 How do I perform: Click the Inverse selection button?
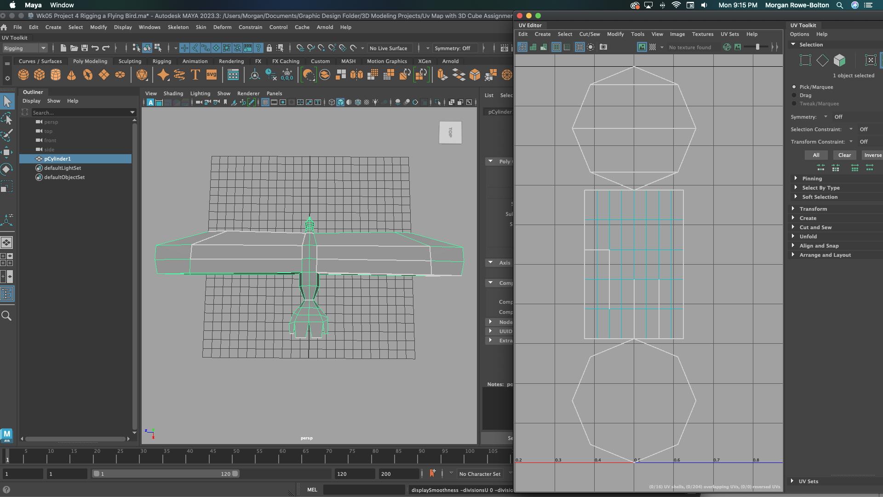tap(872, 155)
